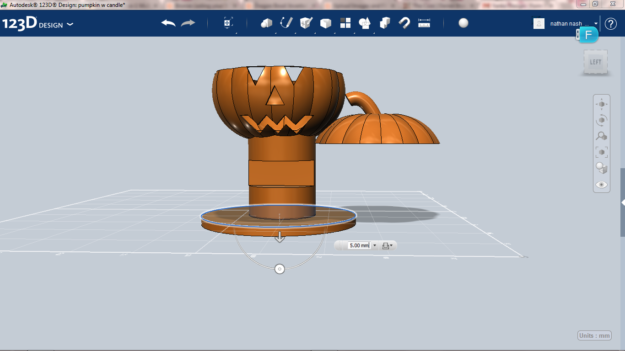Click the teal F badge icon
The height and width of the screenshot is (351, 625).
588,35
